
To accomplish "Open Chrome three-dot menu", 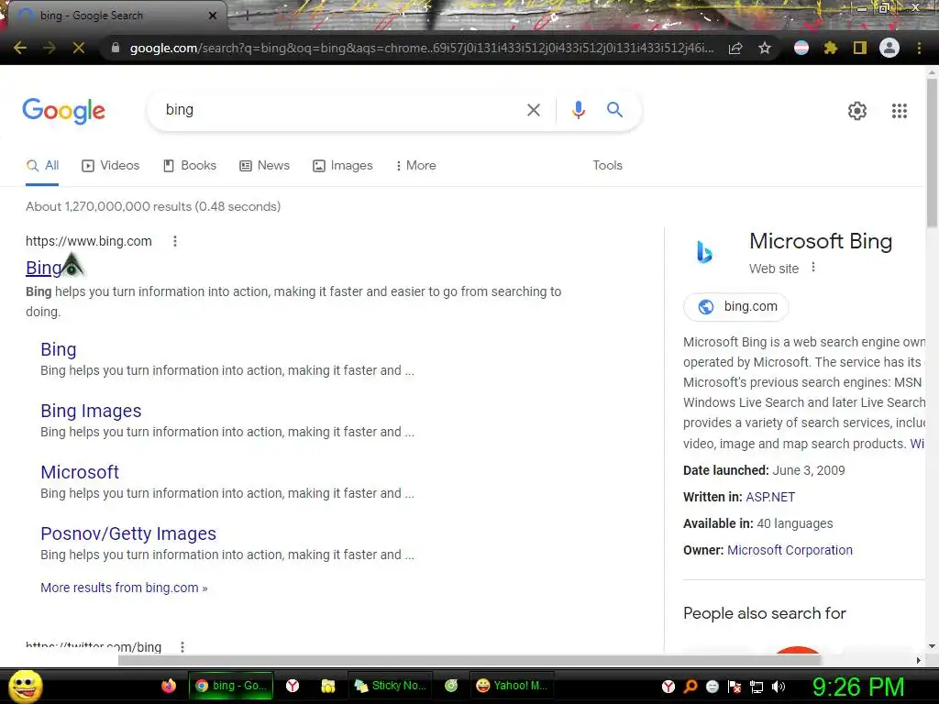I will pyautogui.click(x=919, y=48).
